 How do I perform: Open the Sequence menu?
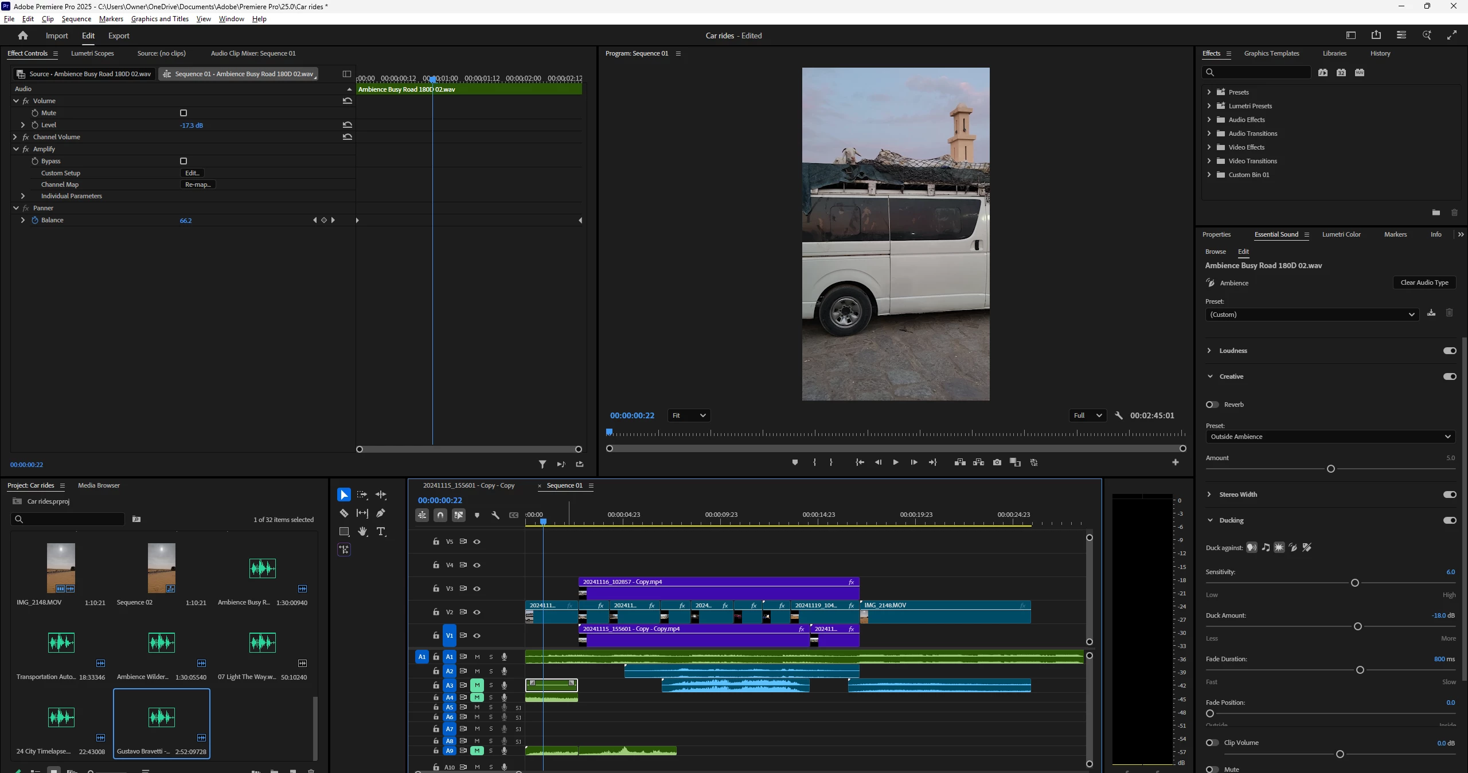coord(76,19)
